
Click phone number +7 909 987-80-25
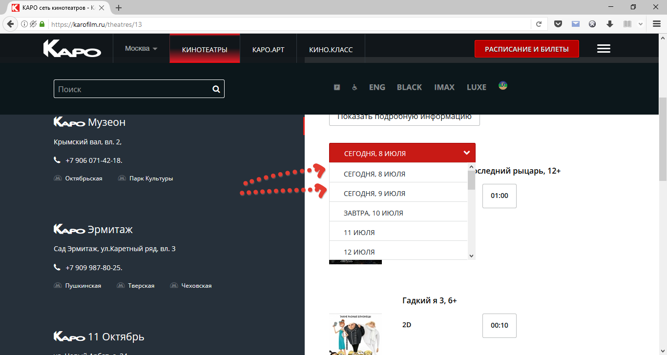[94, 268]
